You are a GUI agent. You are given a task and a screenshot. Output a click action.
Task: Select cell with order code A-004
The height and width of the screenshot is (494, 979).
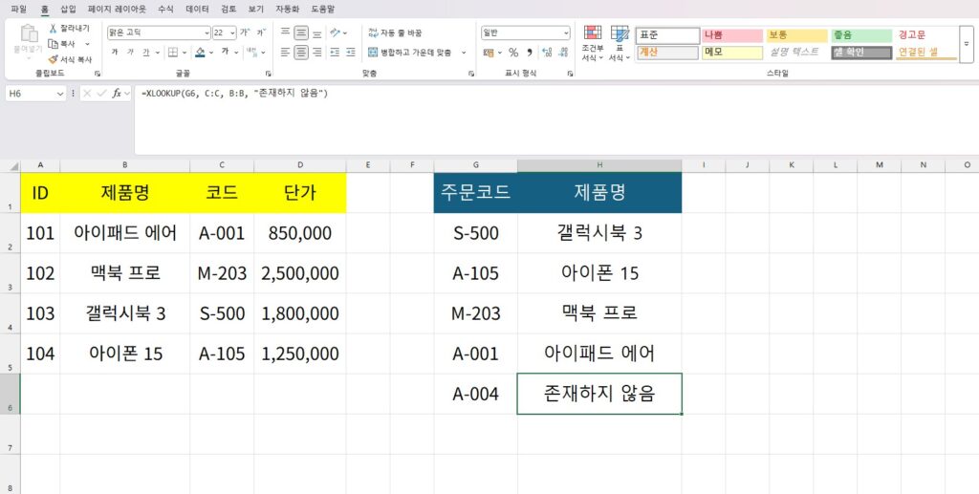476,394
